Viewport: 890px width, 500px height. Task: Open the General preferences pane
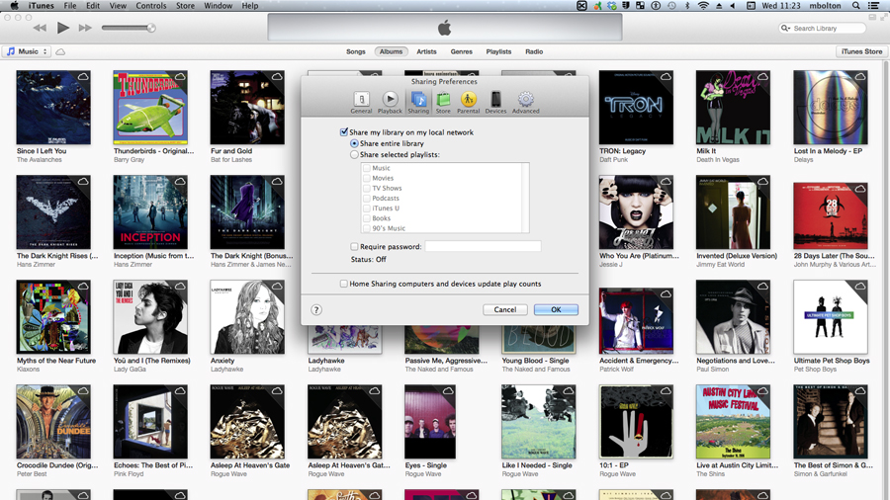point(361,103)
